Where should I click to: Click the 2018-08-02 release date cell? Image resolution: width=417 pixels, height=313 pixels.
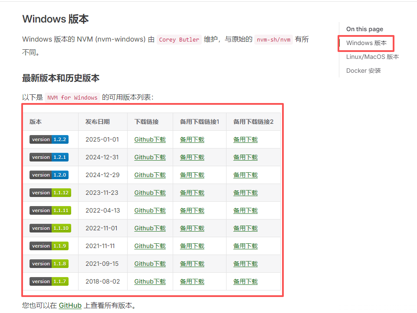(x=103, y=282)
